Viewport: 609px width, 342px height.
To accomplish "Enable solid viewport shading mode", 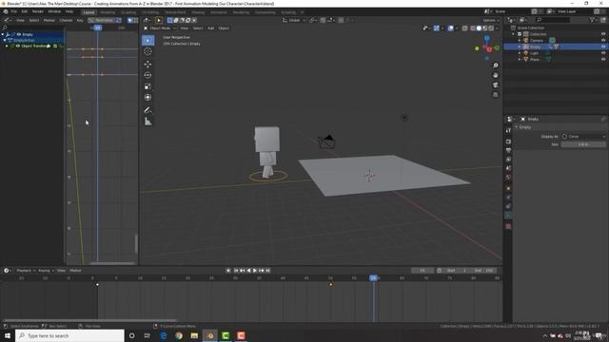I will [x=479, y=28].
